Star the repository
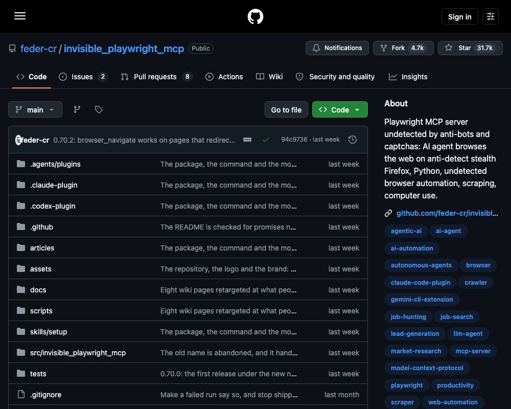The width and height of the screenshot is (511, 409). (470, 48)
